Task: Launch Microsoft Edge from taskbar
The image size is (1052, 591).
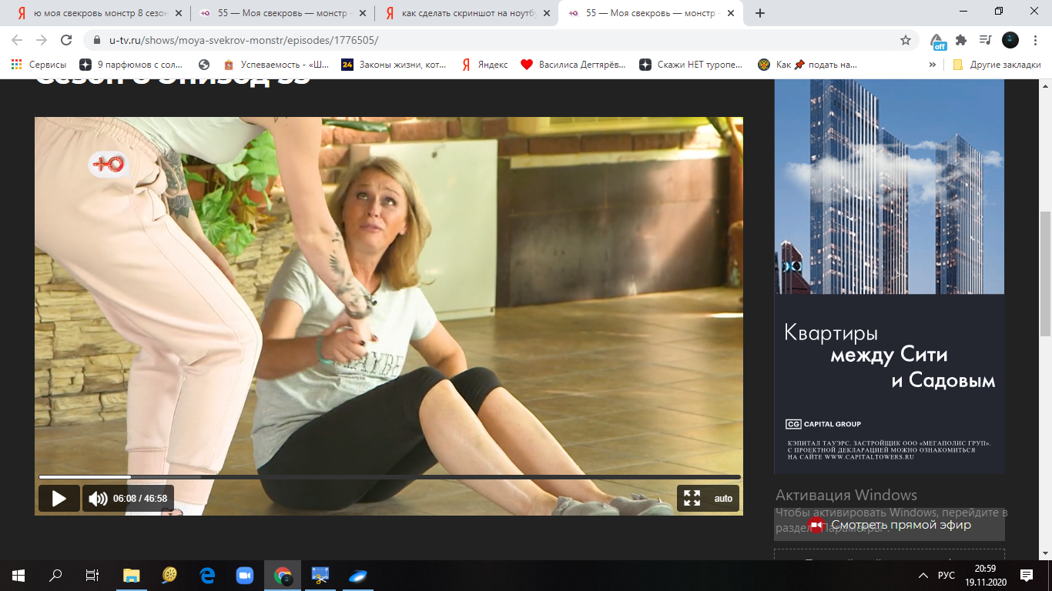Action: [207, 575]
